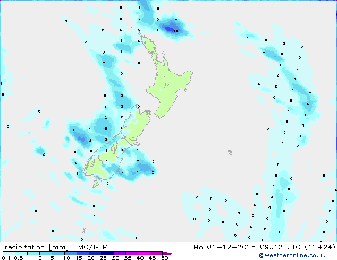Click the "35" legend tick label
The width and height of the screenshot is (337, 260).
point(128,258)
